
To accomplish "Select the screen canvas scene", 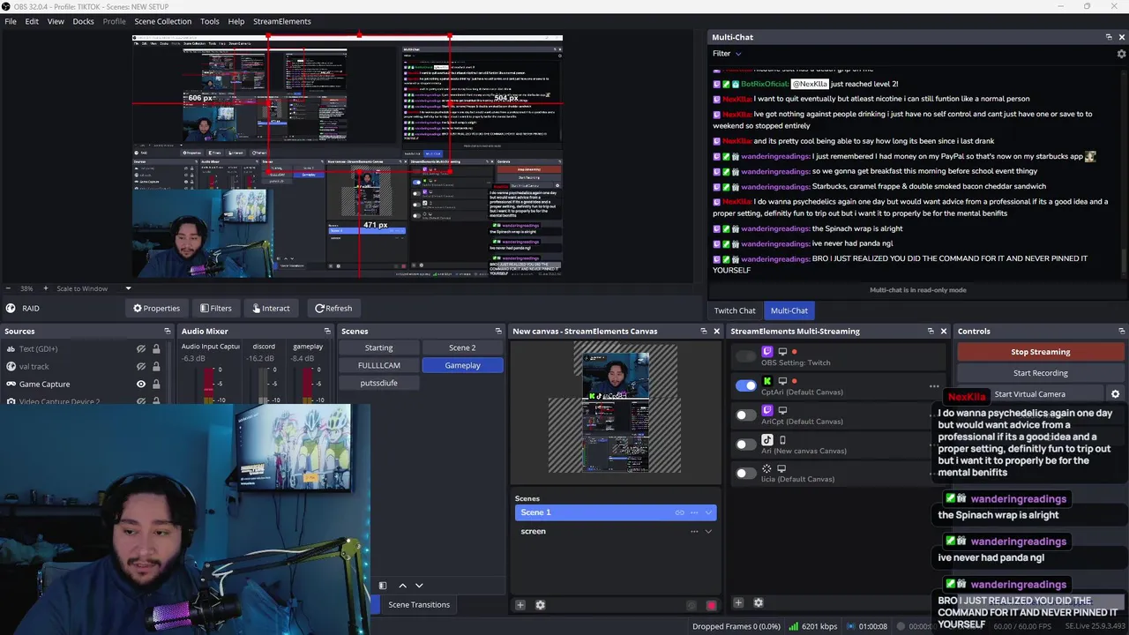I will point(615,531).
